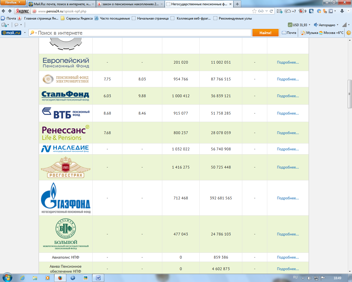This screenshot has width=352, height=282.
Task: Click the Росгосстрах logo image
Action: click(66, 167)
